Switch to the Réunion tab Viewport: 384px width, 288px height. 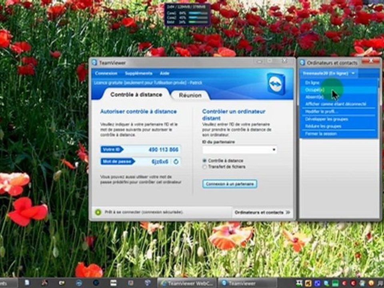pyautogui.click(x=190, y=95)
